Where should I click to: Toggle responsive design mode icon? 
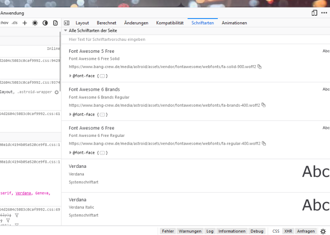click(x=314, y=13)
